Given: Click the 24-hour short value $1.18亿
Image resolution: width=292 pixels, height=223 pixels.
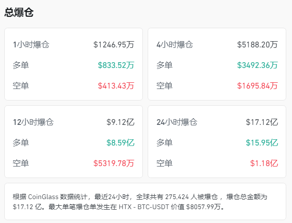Looking at the screenshot, I should (x=264, y=163).
